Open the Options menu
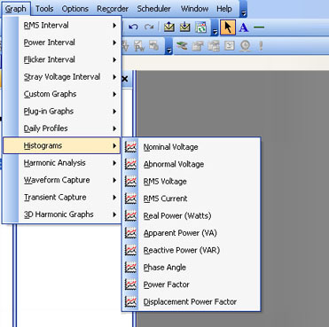Screen dimensions: 329x327 pyautogui.click(x=75, y=9)
